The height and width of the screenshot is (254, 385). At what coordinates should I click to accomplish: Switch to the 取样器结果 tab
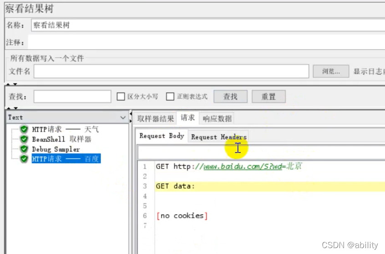coord(156,119)
